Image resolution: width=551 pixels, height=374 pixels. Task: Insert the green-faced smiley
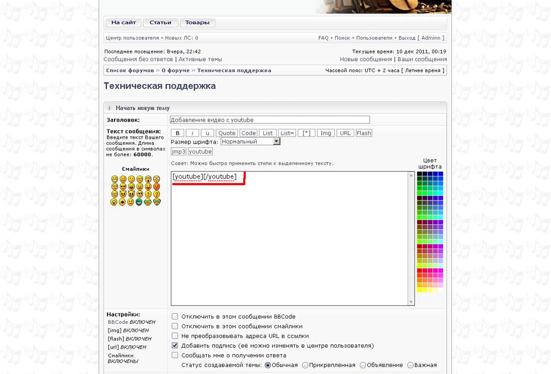pos(139,202)
